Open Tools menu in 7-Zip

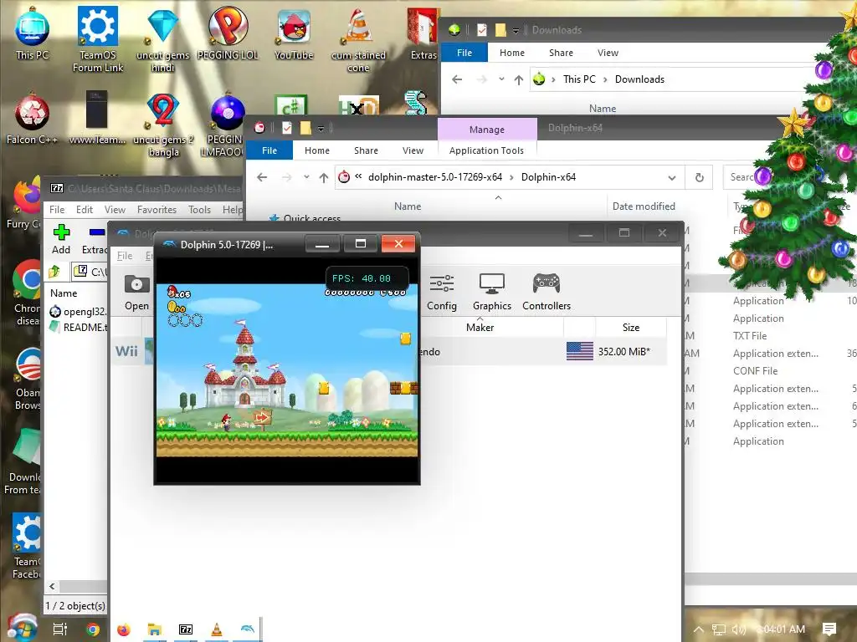199,210
